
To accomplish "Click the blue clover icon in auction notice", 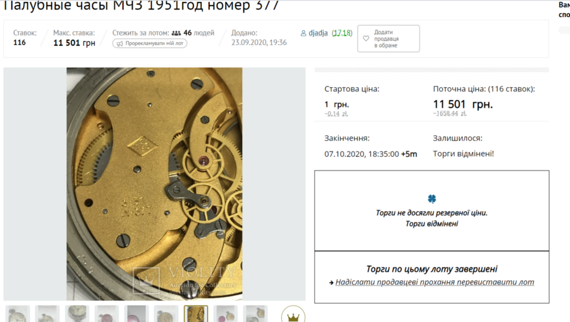I will coord(432,199).
